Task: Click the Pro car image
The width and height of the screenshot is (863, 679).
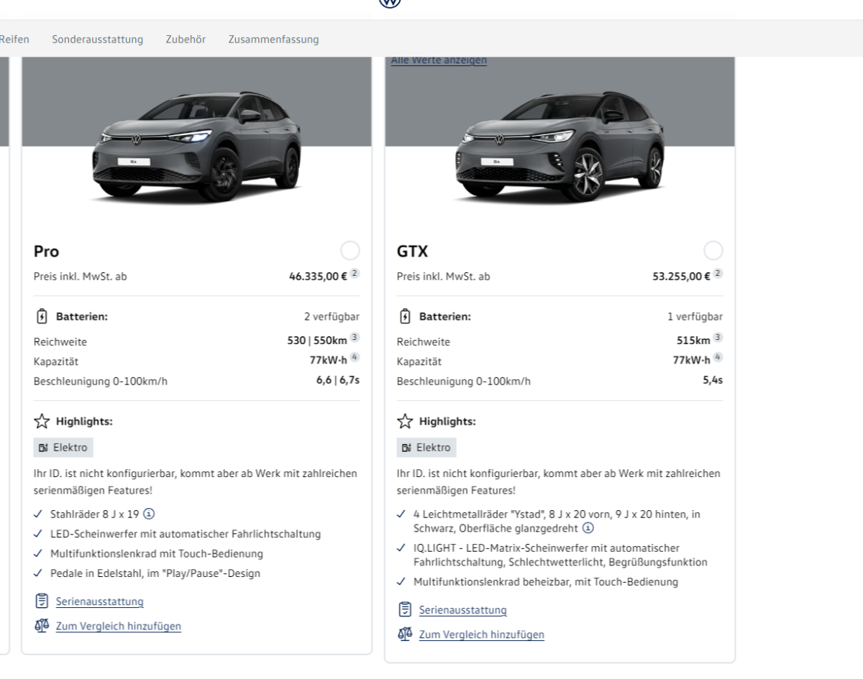Action: tap(198, 147)
